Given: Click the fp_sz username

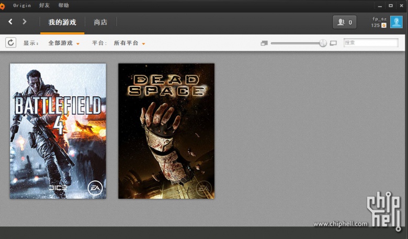Looking at the screenshot, I should click(x=379, y=19).
